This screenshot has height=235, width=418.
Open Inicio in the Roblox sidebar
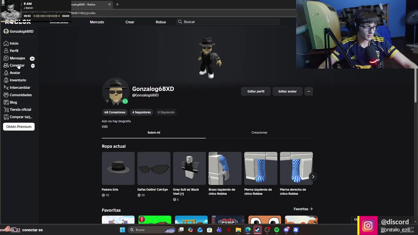click(x=14, y=43)
